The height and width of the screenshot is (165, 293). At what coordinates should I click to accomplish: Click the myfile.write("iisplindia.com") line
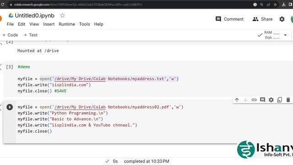54,85
